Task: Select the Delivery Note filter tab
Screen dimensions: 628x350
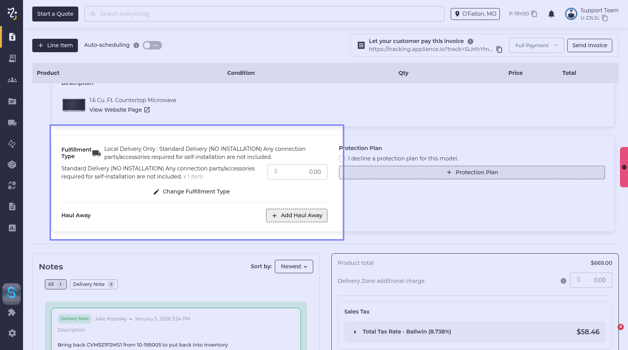Action: coord(93,284)
